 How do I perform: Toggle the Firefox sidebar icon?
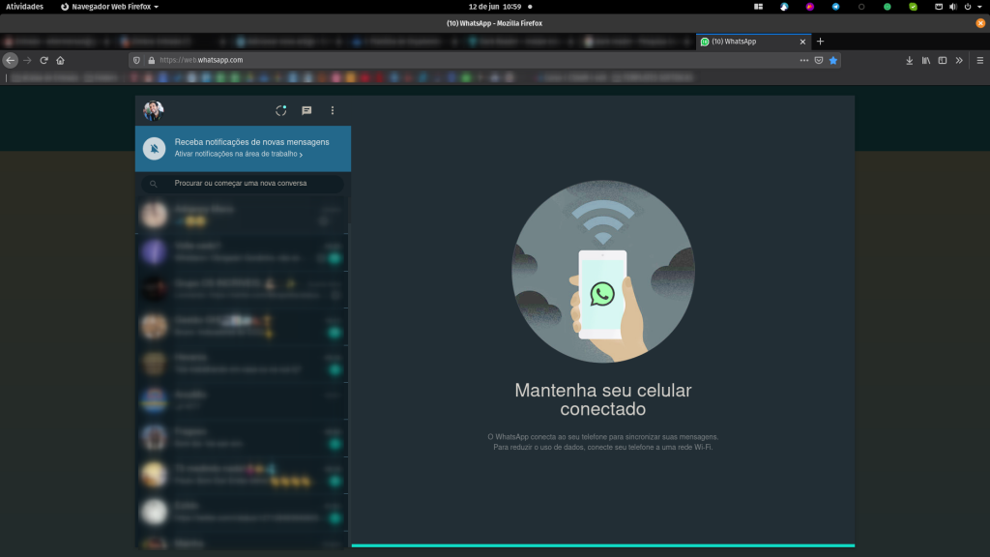tap(942, 60)
